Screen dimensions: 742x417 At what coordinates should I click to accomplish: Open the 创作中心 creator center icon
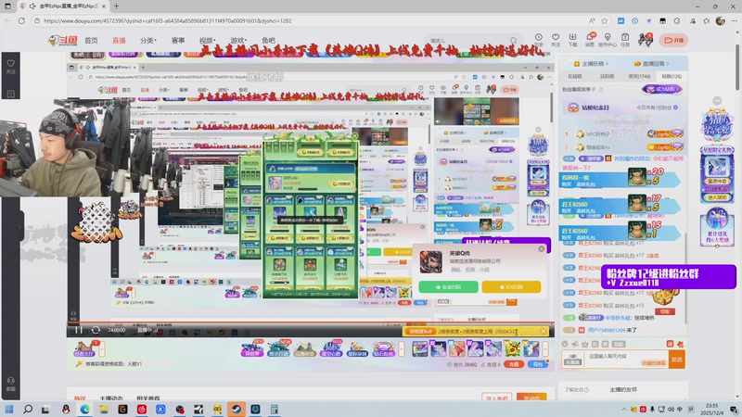tap(608, 40)
